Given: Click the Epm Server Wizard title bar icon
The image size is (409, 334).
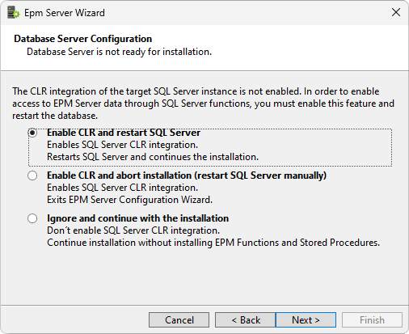Looking at the screenshot, I should 13,13.
